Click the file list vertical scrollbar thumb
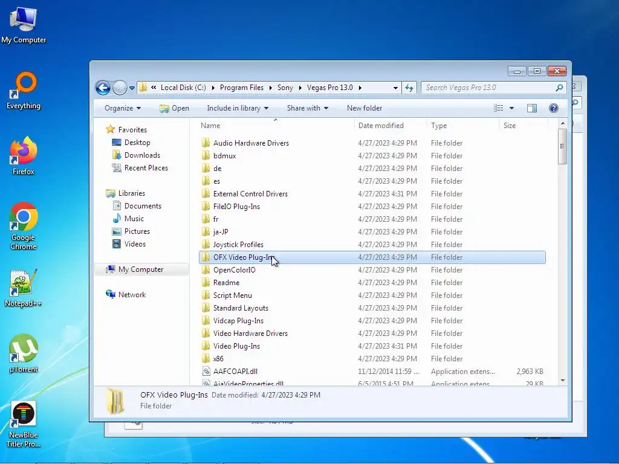Viewport: 619px width, 464px height. point(563,146)
